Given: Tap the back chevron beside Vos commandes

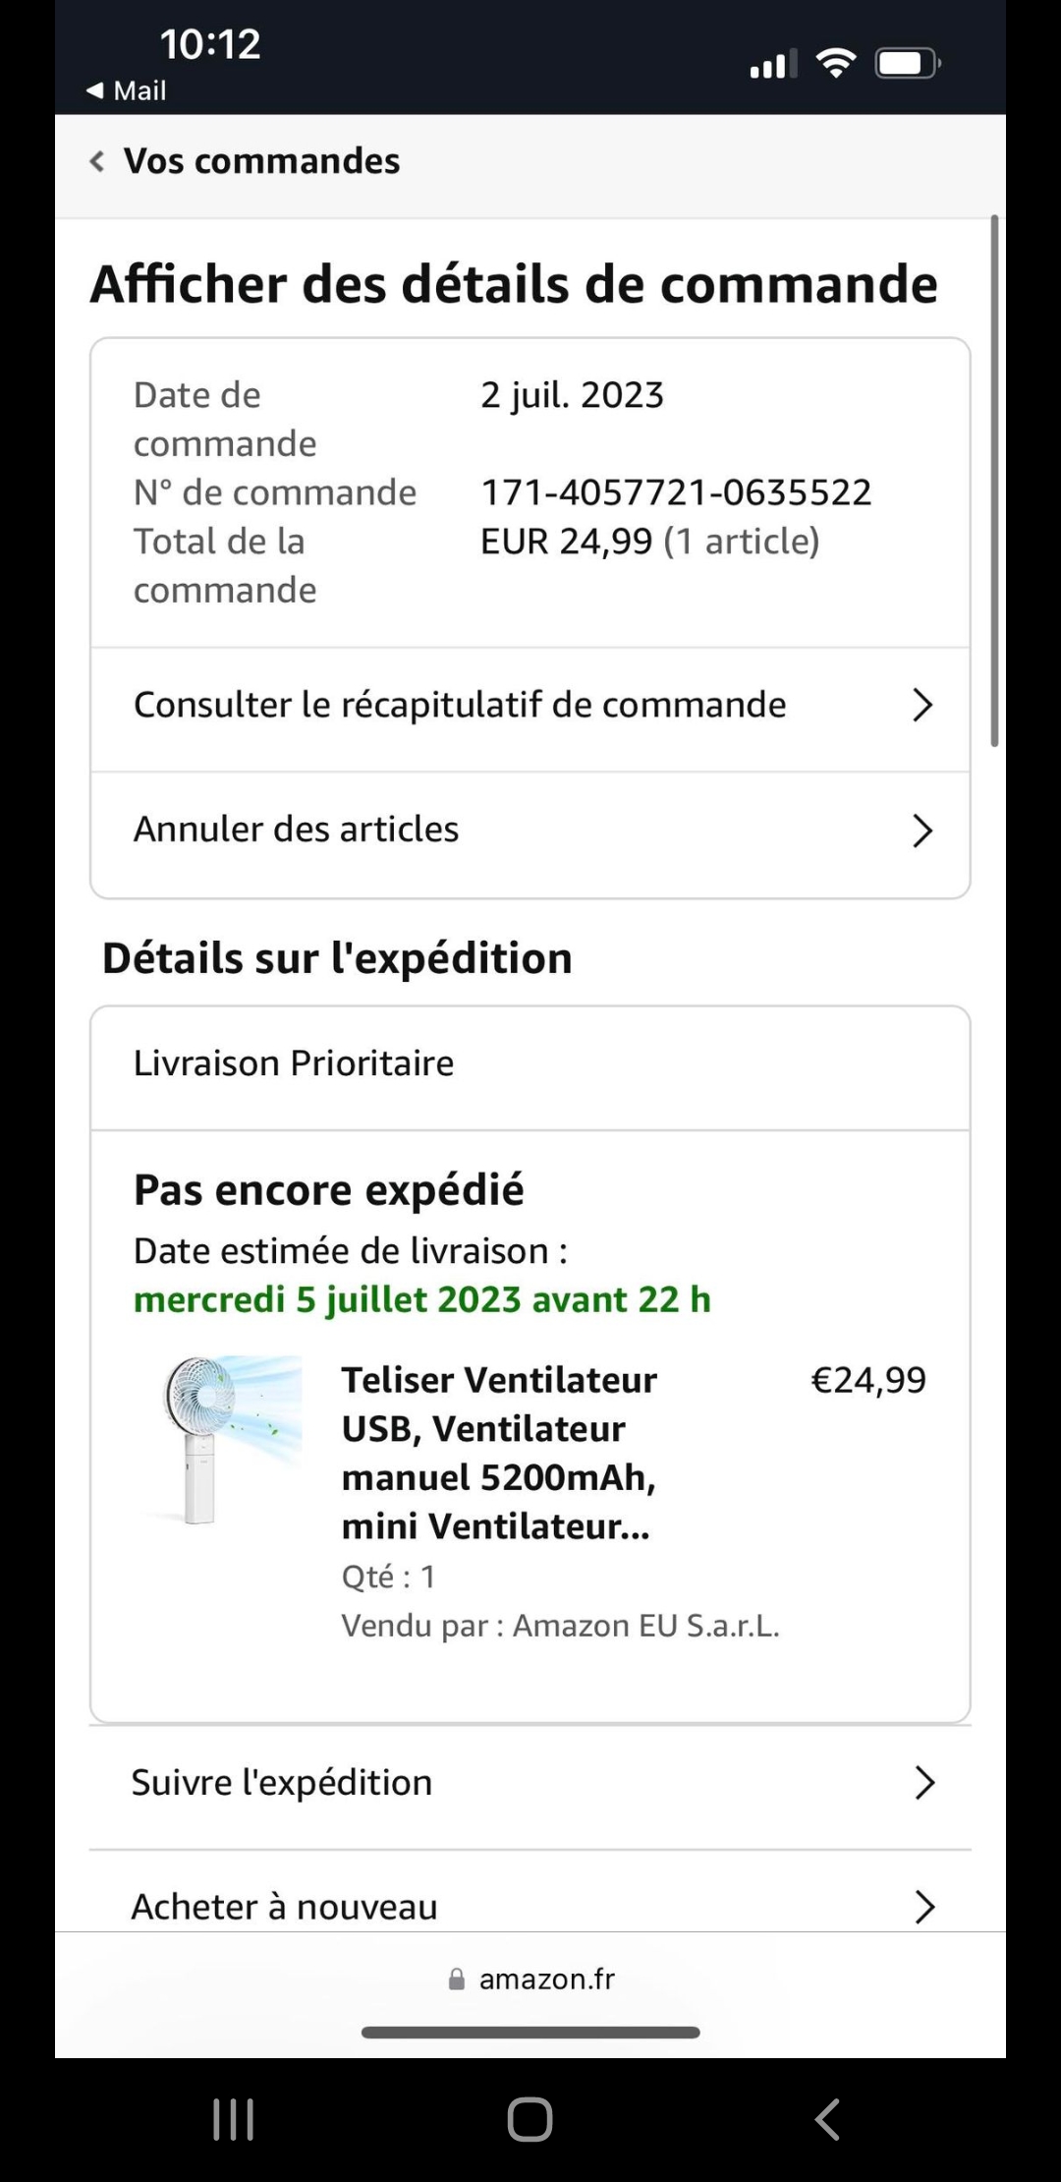Looking at the screenshot, I should 97,161.
